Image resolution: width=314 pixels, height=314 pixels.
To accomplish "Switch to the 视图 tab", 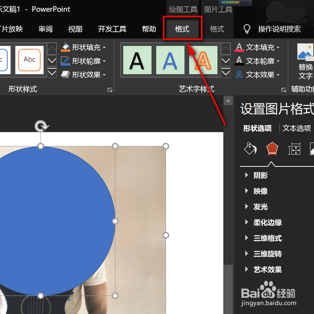I will click(x=75, y=29).
